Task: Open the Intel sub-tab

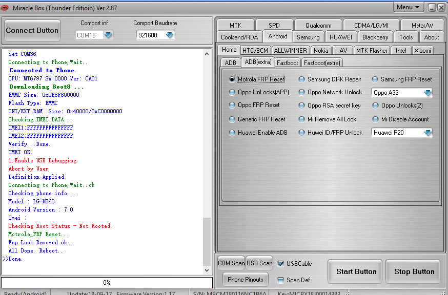Action: tap(401, 51)
